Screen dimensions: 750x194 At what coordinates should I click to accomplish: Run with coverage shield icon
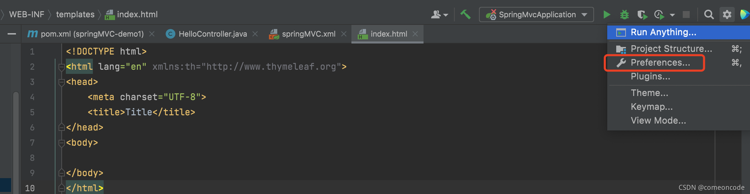[642, 15]
